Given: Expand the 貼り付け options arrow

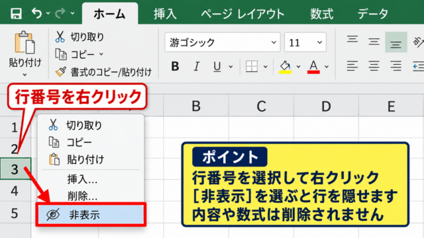Looking at the screenshot, I should (25, 75).
